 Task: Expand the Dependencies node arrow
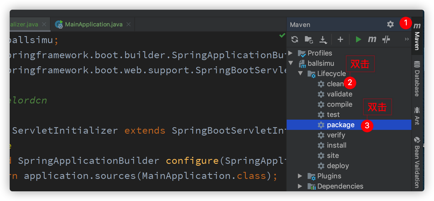click(x=300, y=186)
